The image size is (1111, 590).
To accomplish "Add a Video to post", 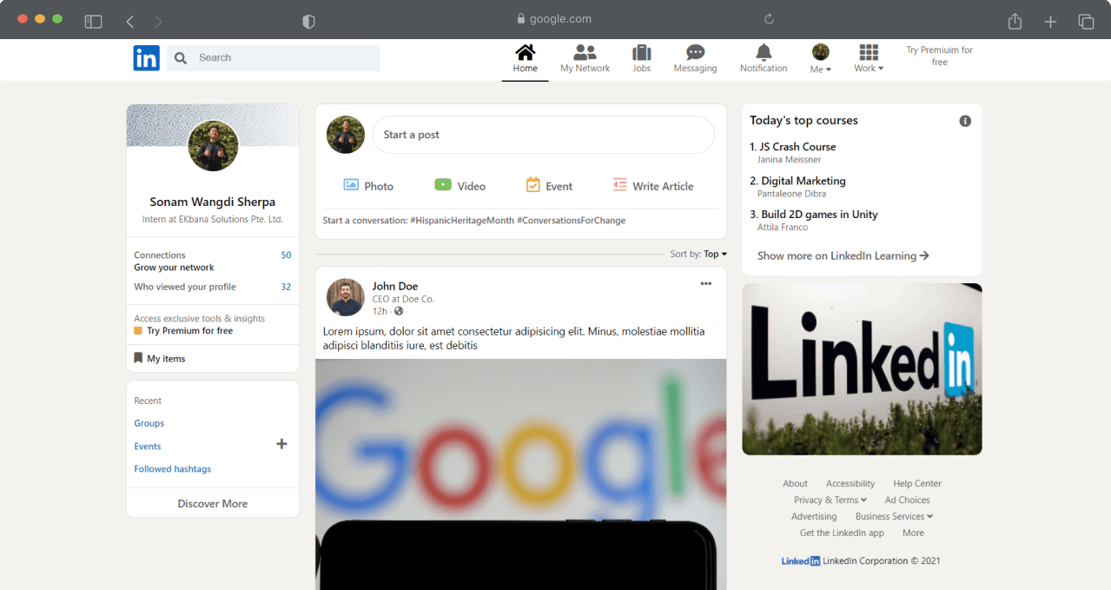I will [460, 185].
